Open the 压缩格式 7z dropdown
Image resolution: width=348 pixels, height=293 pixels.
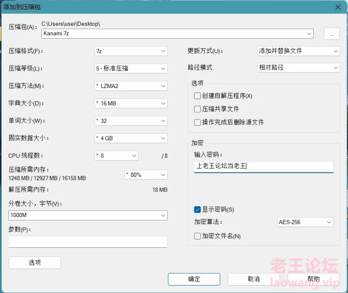pyautogui.click(x=131, y=51)
